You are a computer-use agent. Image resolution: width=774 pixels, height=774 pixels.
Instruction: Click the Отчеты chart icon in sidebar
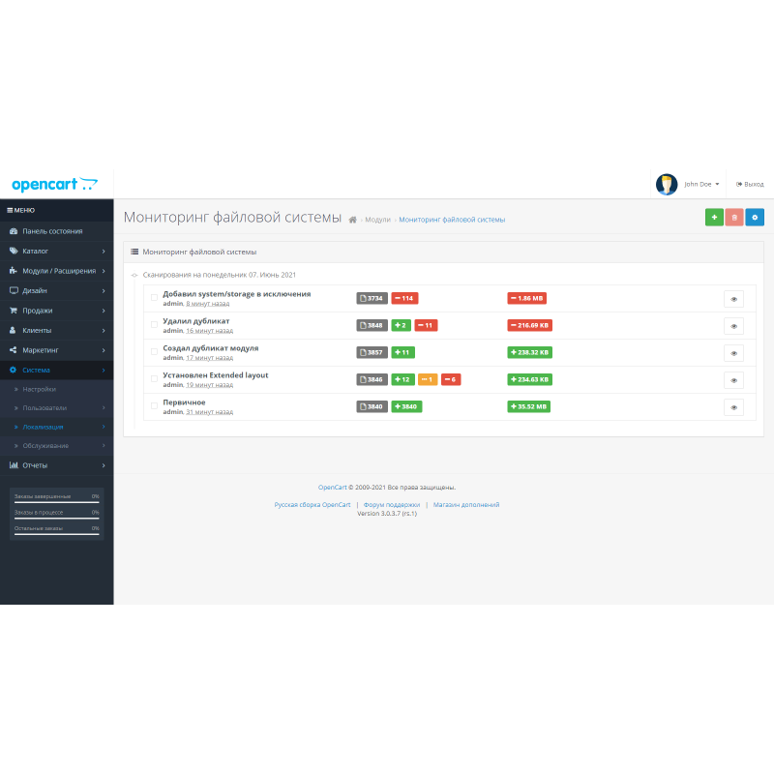click(x=14, y=464)
